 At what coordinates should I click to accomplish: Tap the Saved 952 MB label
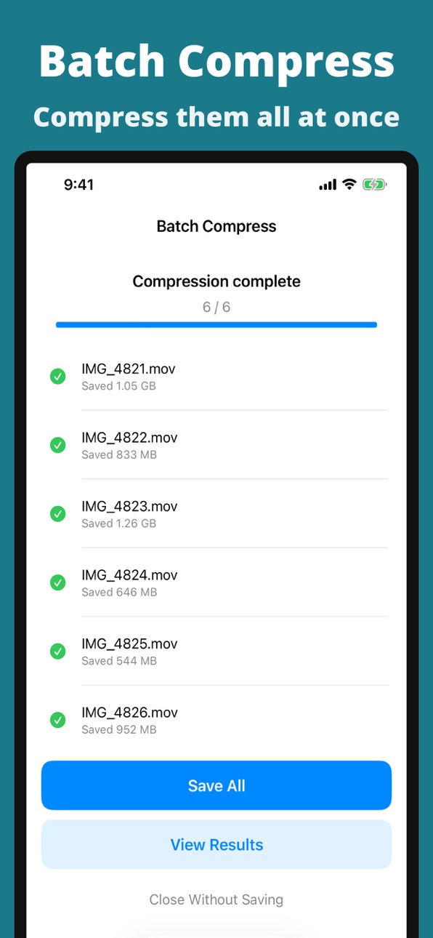tap(119, 729)
